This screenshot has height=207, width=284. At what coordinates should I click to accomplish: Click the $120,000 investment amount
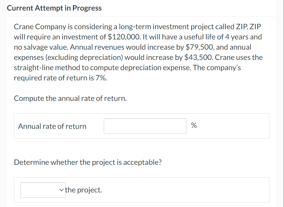124,37
